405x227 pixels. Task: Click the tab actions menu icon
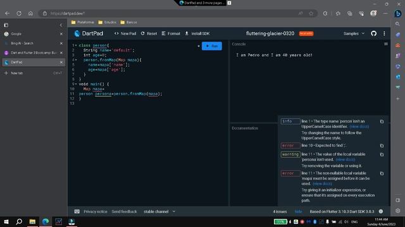(x=6, y=25)
